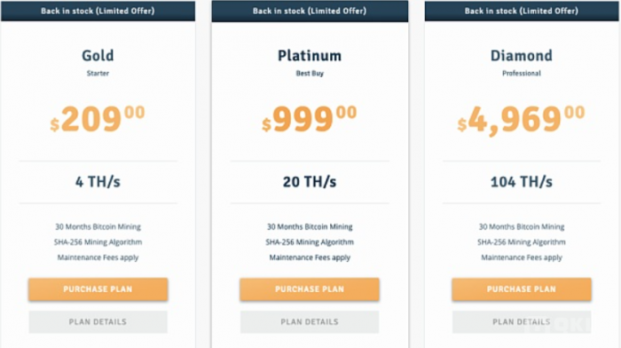
Task: Purchase the Diamond plan
Action: tap(522, 289)
